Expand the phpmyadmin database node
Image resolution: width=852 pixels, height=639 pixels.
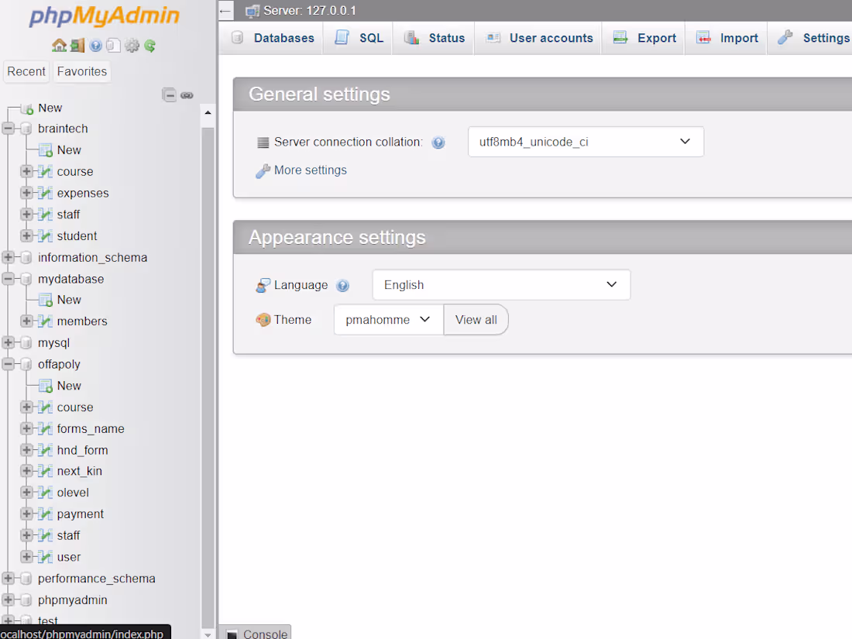[9, 599]
